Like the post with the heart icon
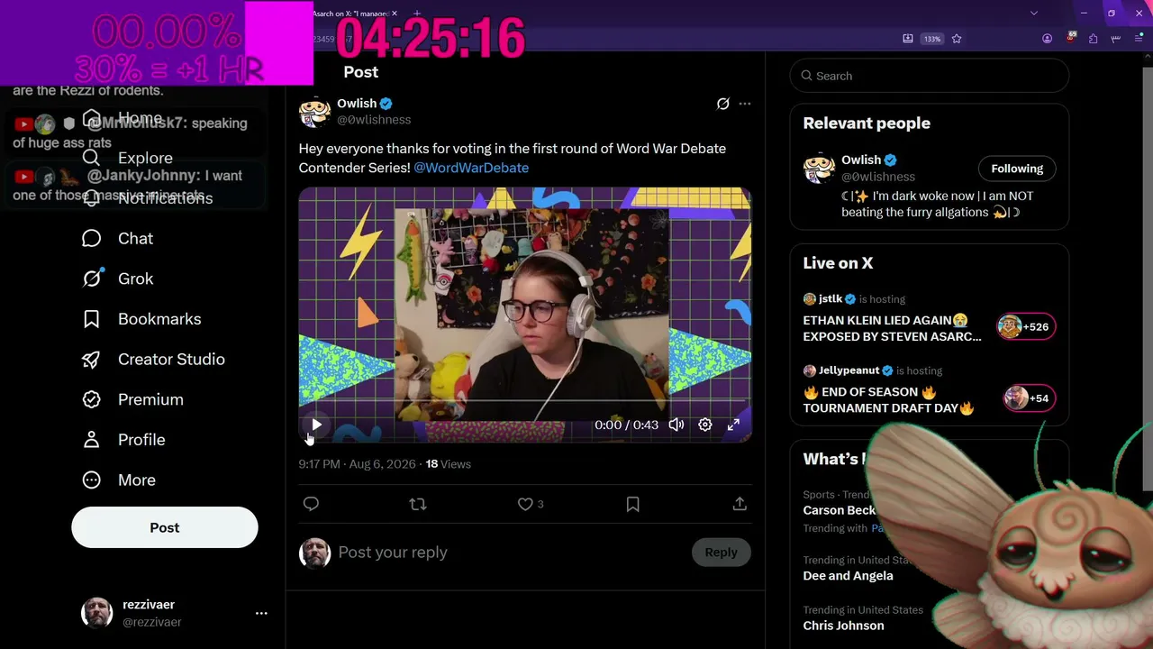1153x649 pixels. coord(525,504)
